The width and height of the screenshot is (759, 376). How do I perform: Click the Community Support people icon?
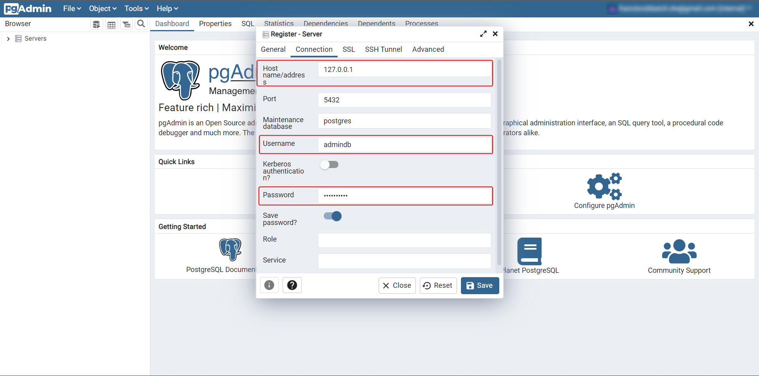pos(679,251)
